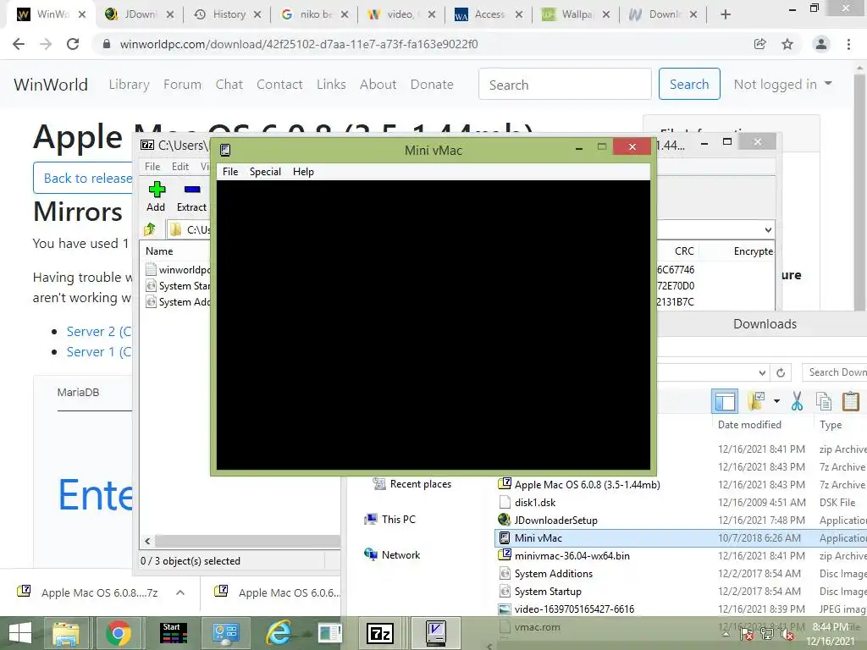Image resolution: width=867 pixels, height=650 pixels.
Task: Select the WinWorld browser tab
Action: 52,14
